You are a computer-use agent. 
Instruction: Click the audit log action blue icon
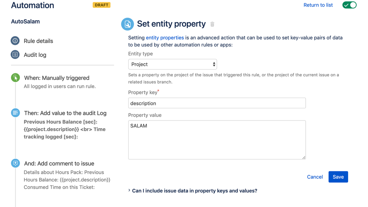15,113
